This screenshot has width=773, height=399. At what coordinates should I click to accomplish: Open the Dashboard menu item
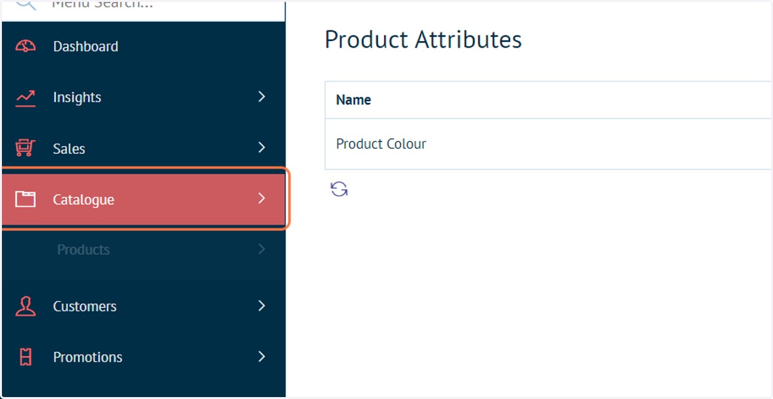coord(144,46)
